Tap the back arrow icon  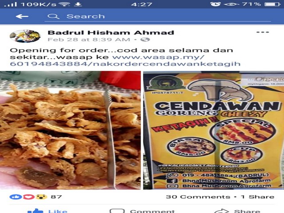(22, 16)
